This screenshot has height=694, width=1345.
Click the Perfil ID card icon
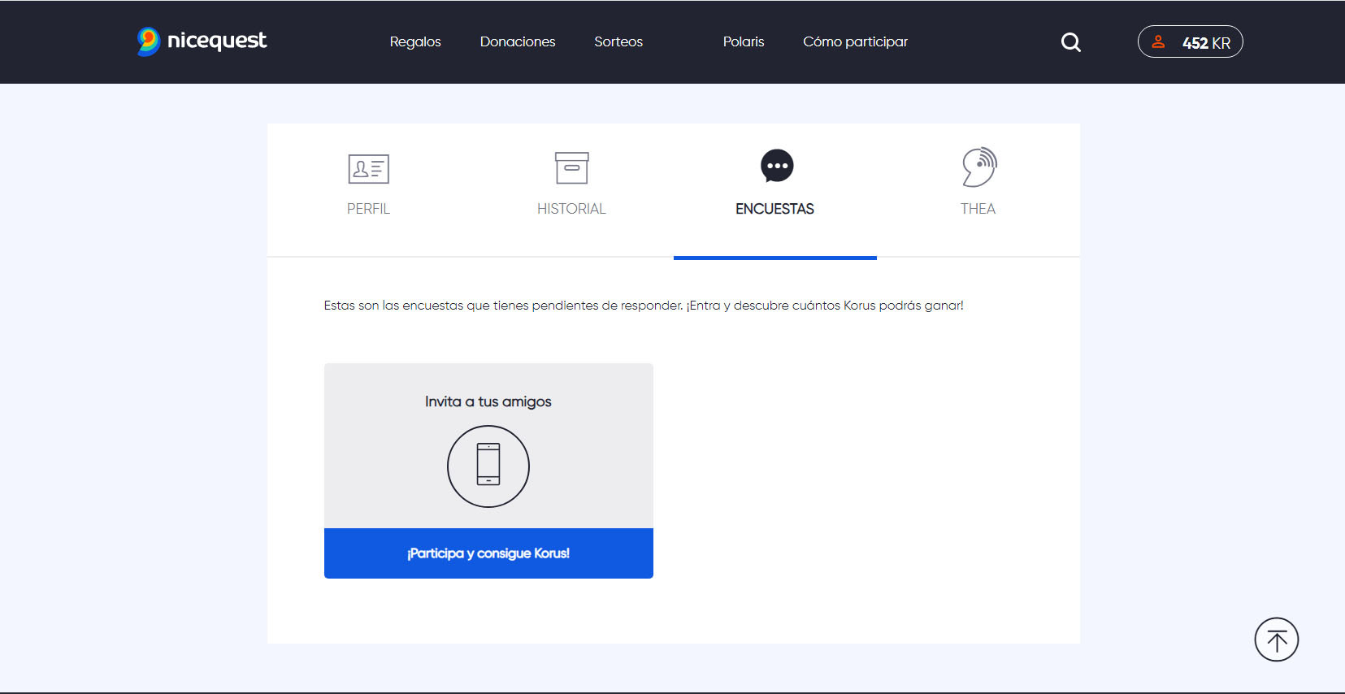(369, 169)
